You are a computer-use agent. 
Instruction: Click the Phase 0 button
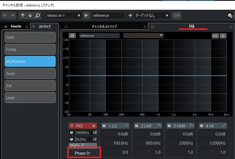point(82,153)
